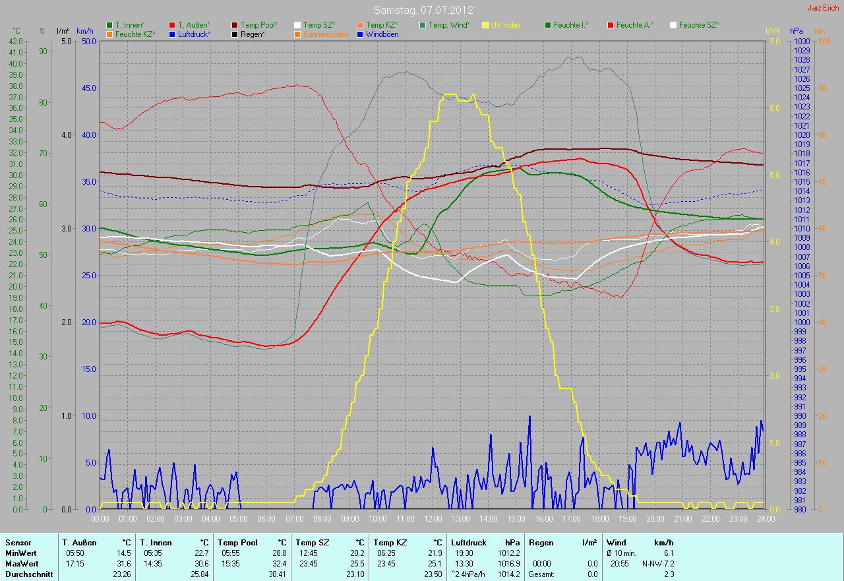
Task: Click Temp SZ minimum value 20.2
Action: pos(358,553)
